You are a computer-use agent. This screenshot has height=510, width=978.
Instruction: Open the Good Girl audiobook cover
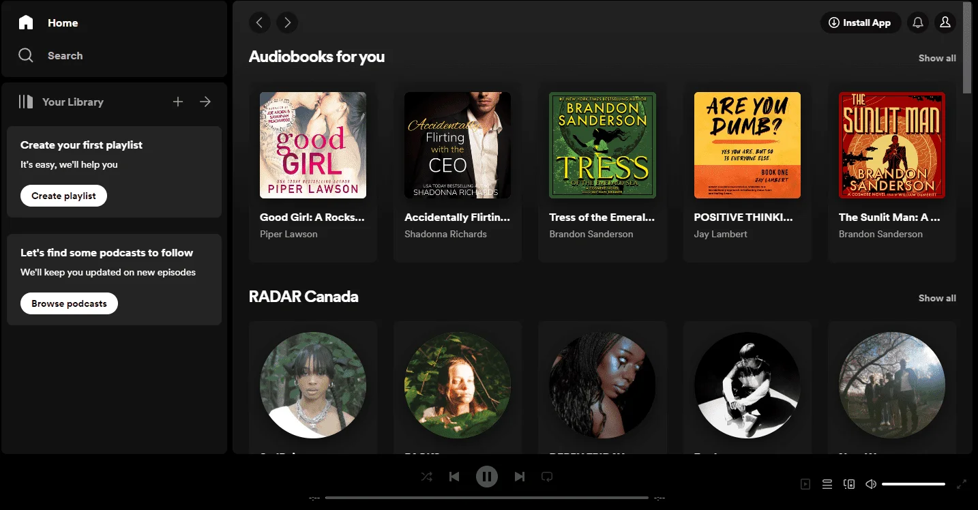313,145
